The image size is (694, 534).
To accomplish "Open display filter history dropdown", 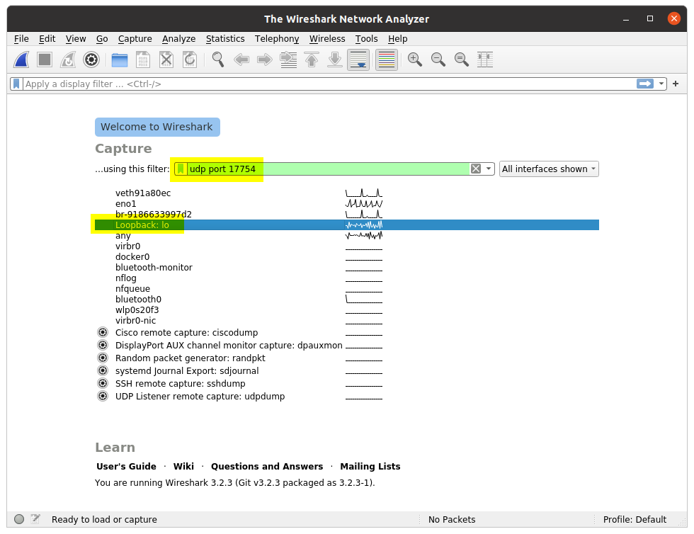I will pos(661,84).
